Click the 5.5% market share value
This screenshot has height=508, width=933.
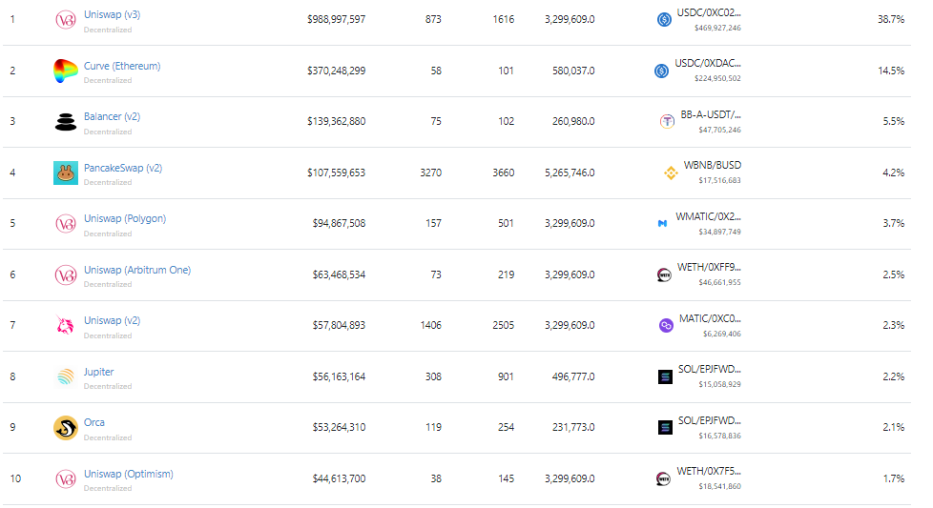coord(894,121)
